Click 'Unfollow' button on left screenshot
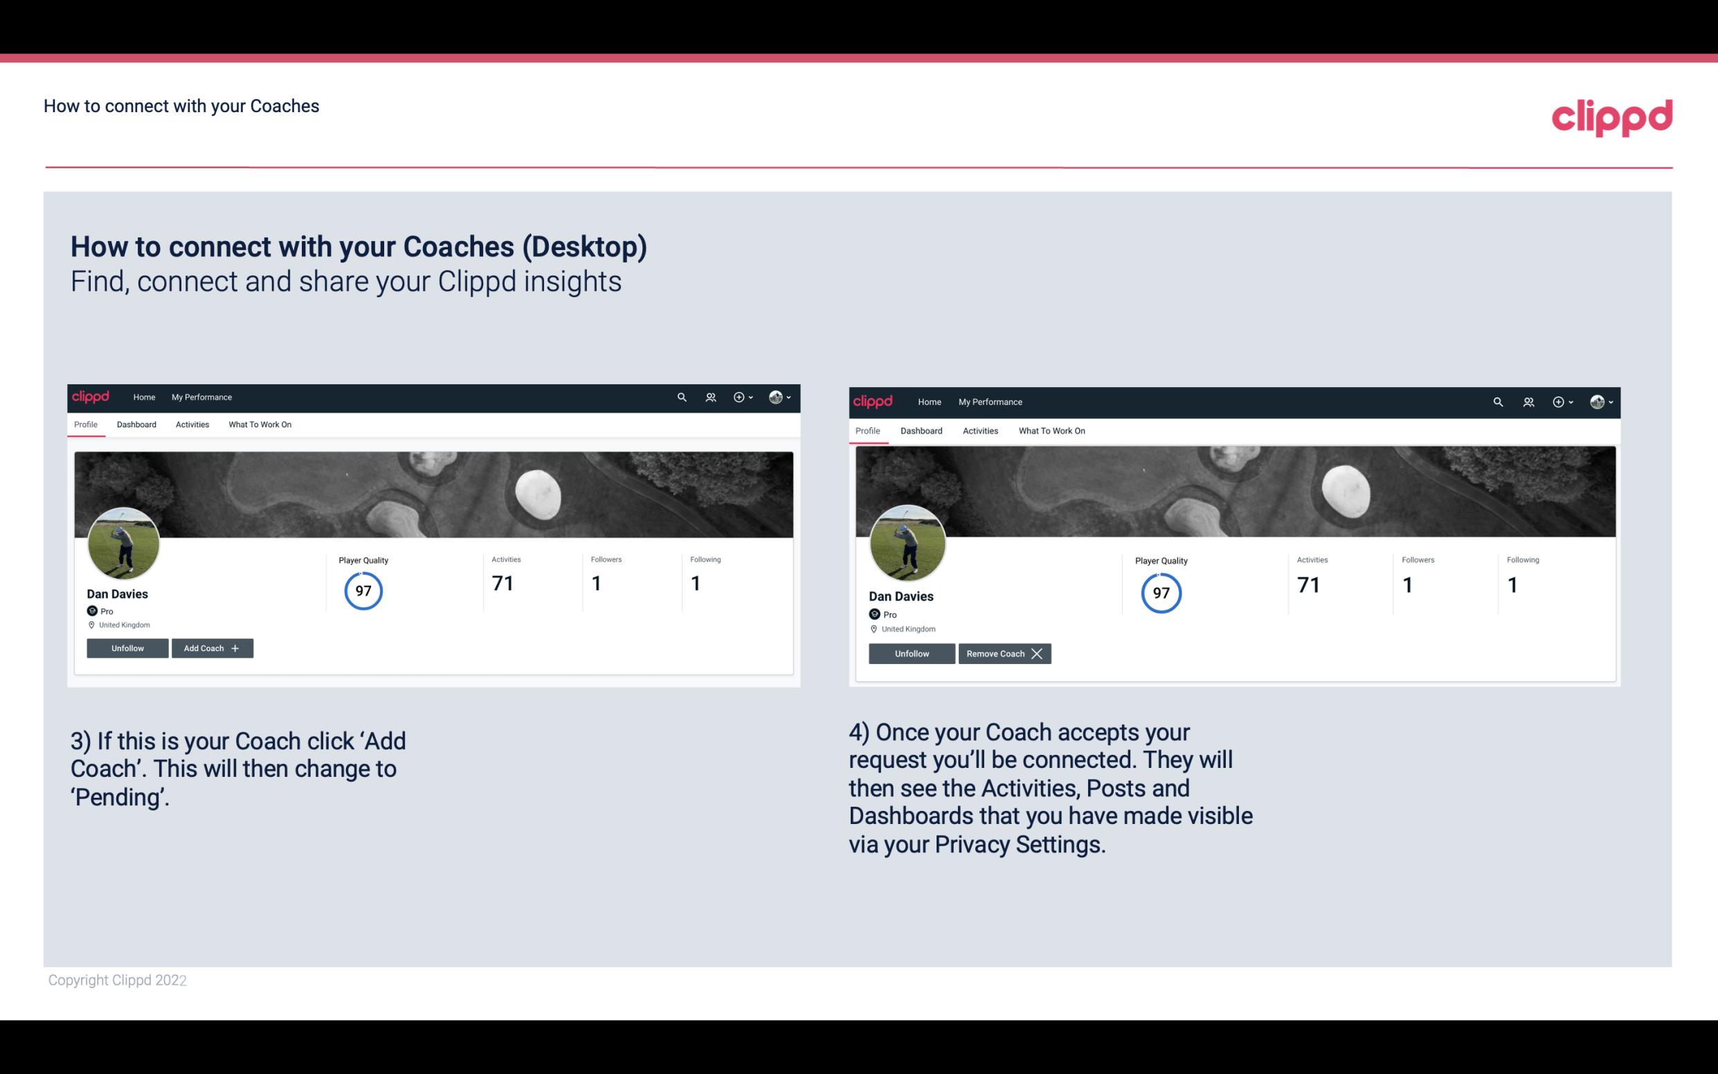The image size is (1718, 1074). point(127,648)
